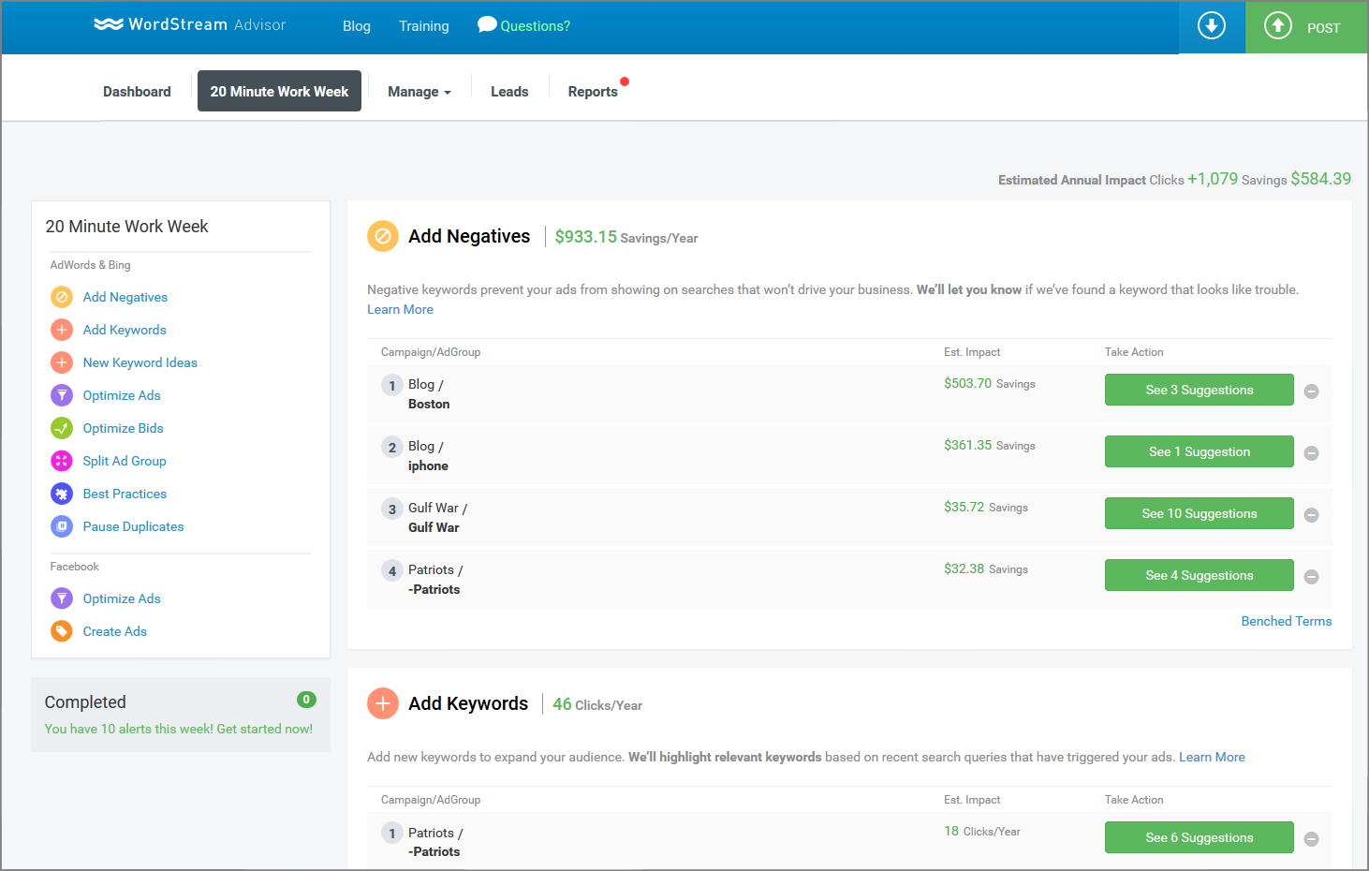
Task: Click the Facebook Create Ads tag icon
Action: click(62, 631)
